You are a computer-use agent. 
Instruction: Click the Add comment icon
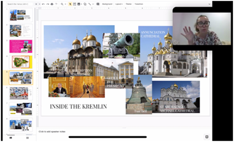98,4
